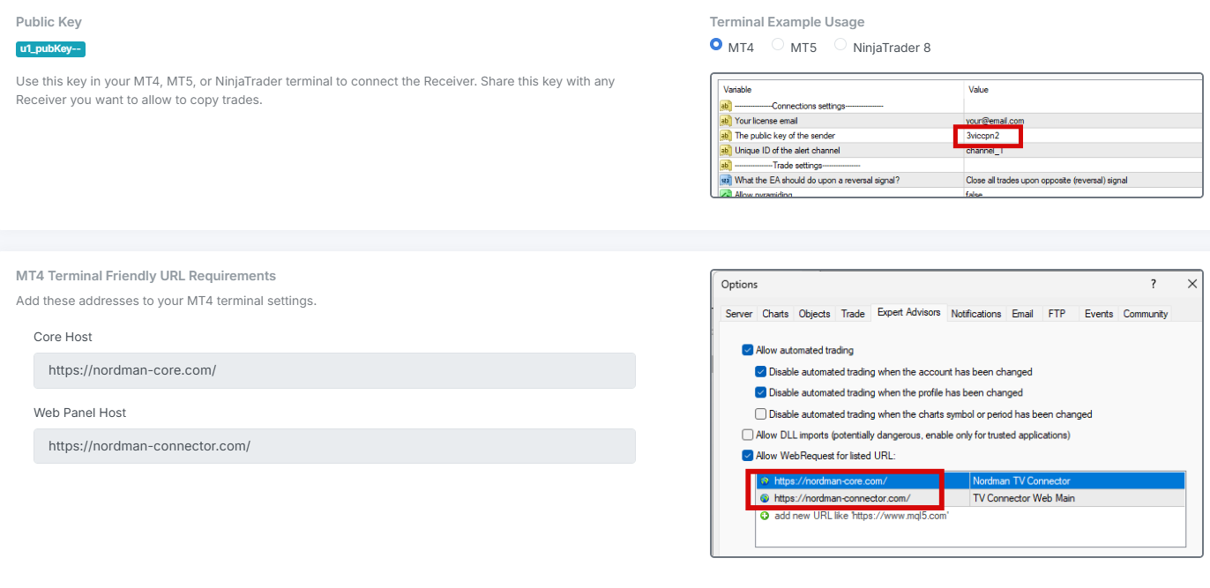Click the ab icon beside Unique ID row
Image resolution: width=1210 pixels, height=588 pixels.
(x=726, y=151)
